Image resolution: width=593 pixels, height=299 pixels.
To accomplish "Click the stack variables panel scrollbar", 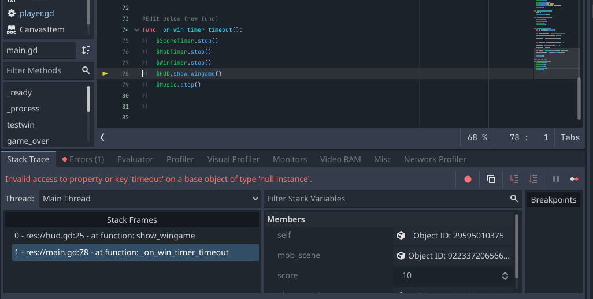I will [x=517, y=246].
